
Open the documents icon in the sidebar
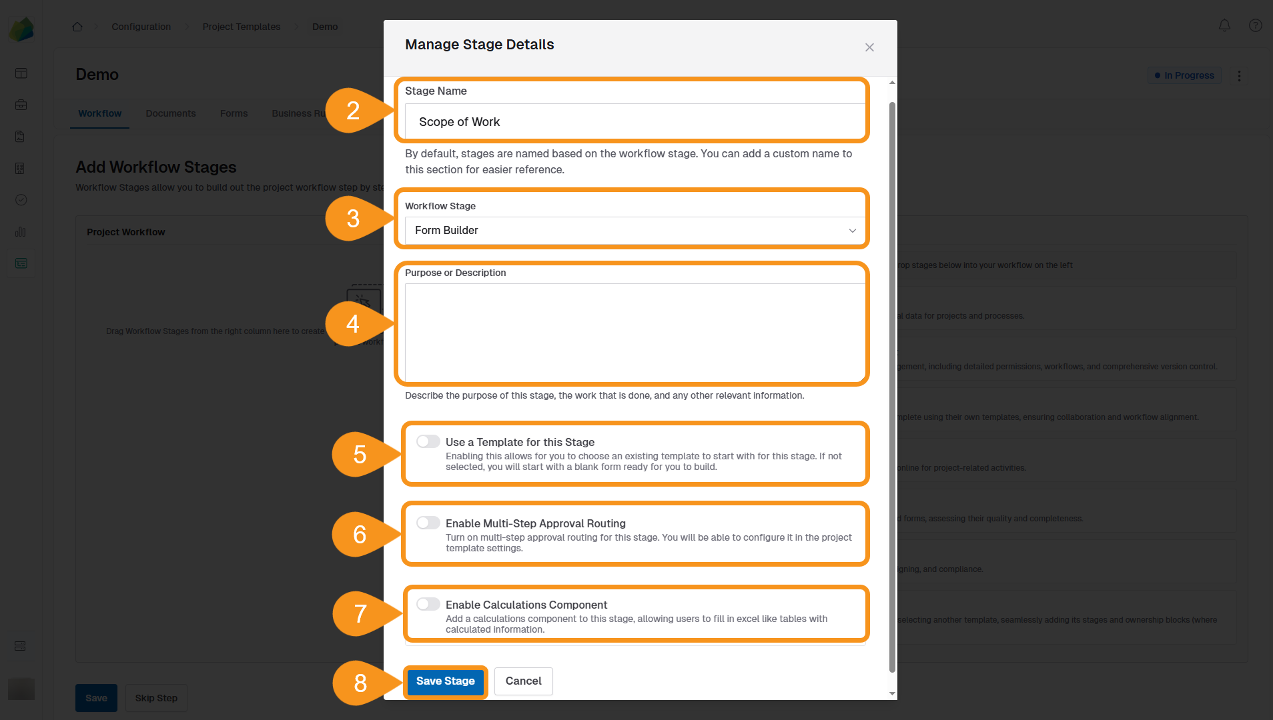21,136
